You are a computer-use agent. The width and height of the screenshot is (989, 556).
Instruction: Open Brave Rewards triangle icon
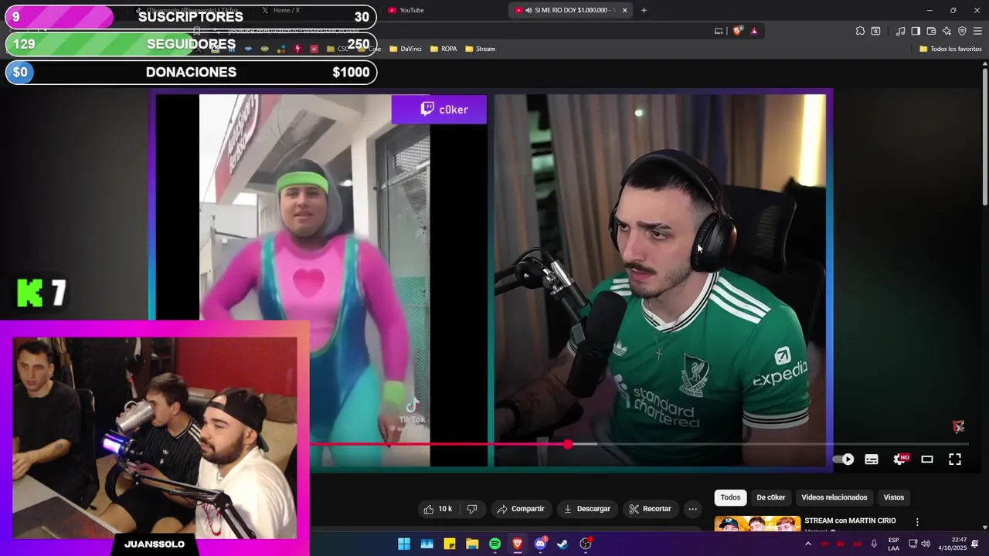pyautogui.click(x=754, y=31)
